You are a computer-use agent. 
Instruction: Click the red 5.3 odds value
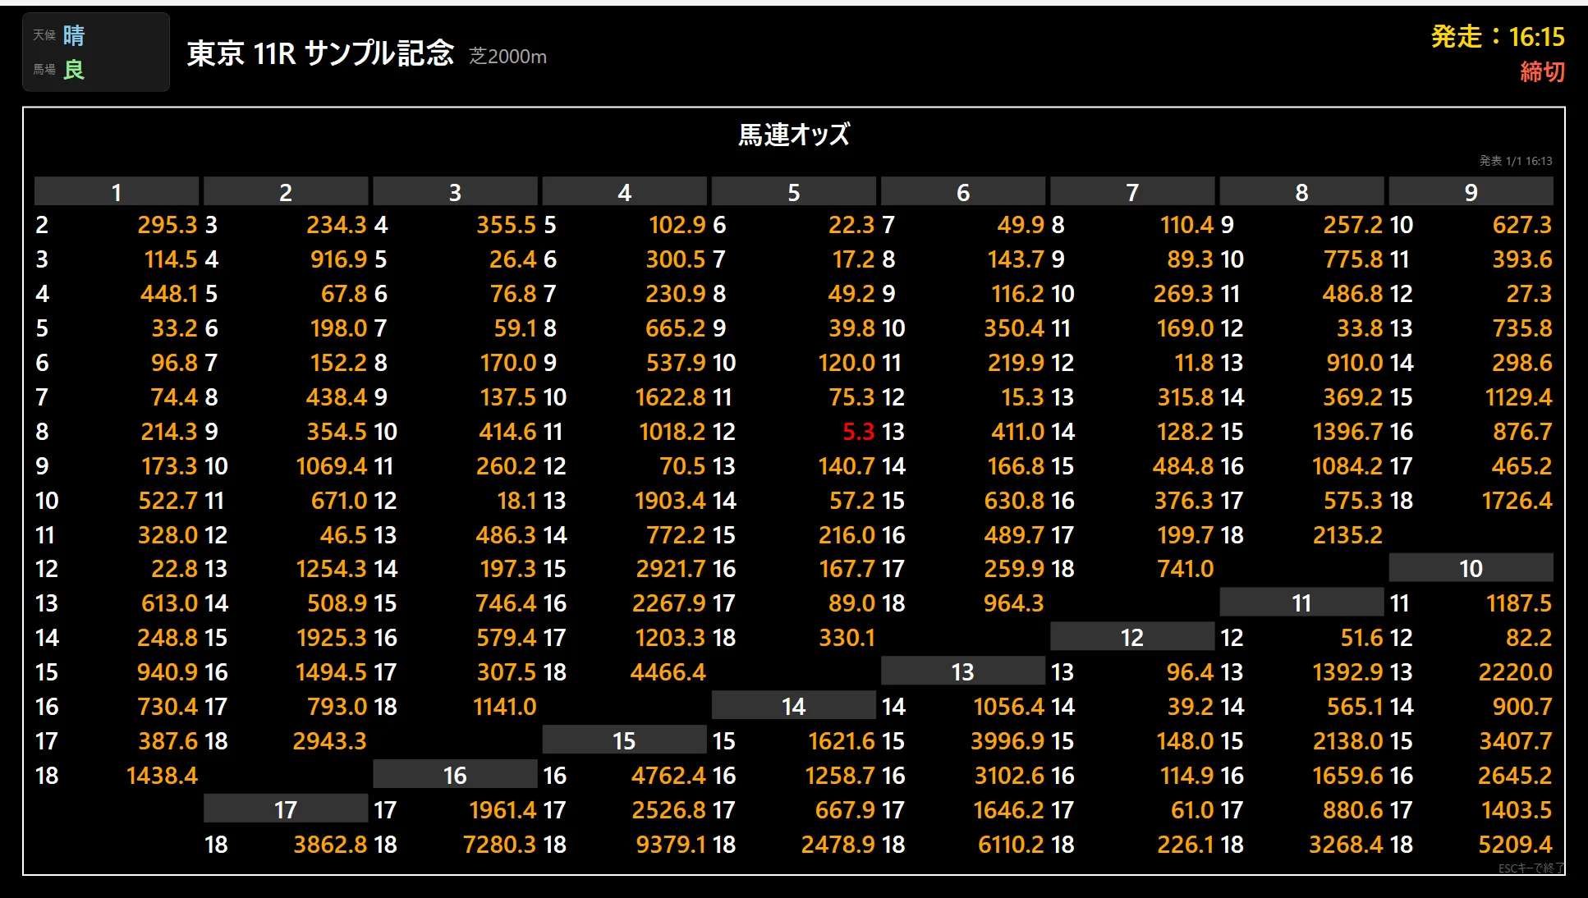(858, 431)
